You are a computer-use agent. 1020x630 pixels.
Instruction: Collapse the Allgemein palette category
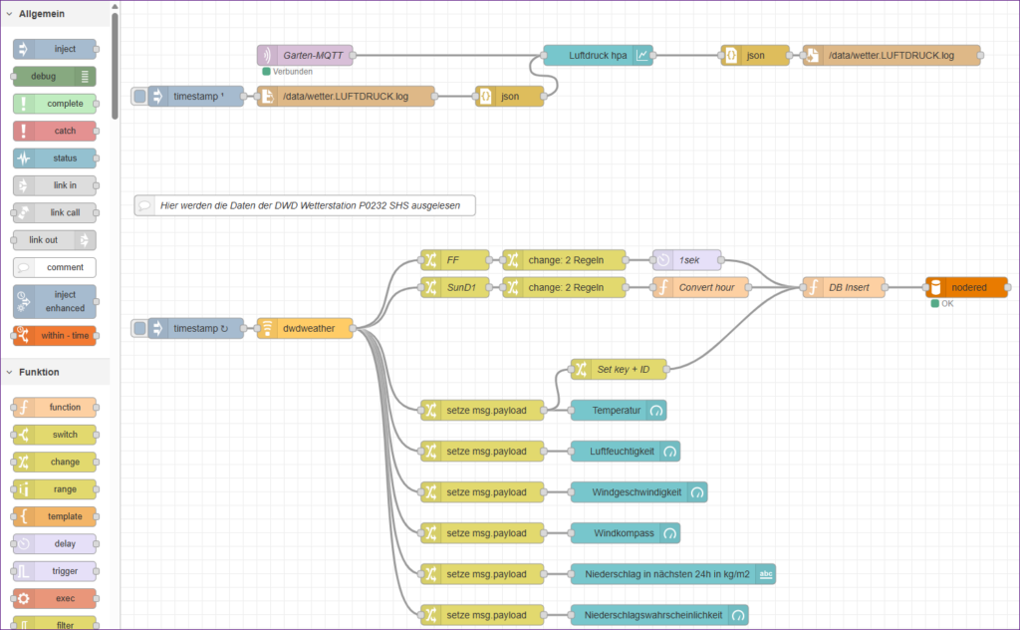point(9,14)
